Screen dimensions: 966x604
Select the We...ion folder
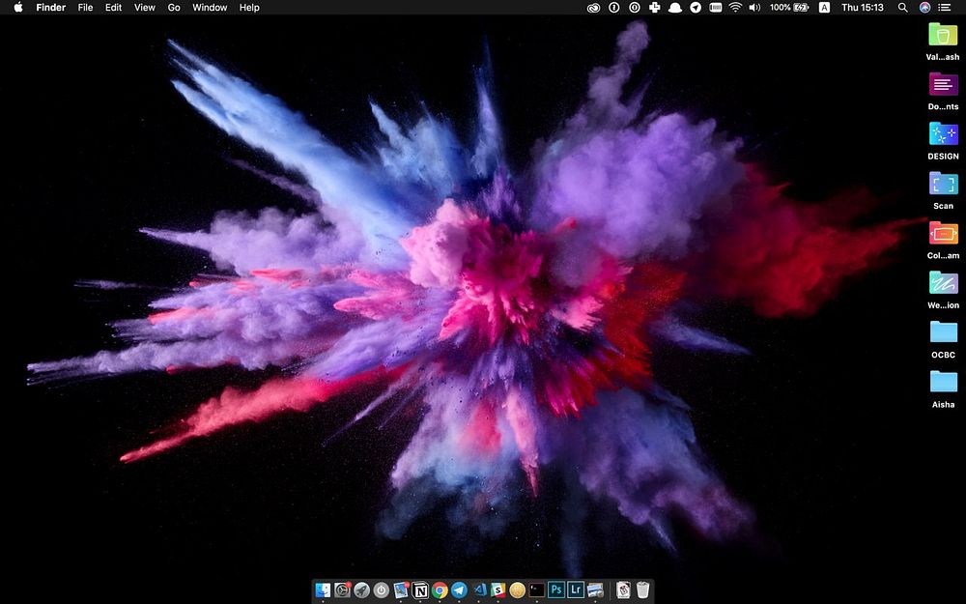click(x=943, y=283)
